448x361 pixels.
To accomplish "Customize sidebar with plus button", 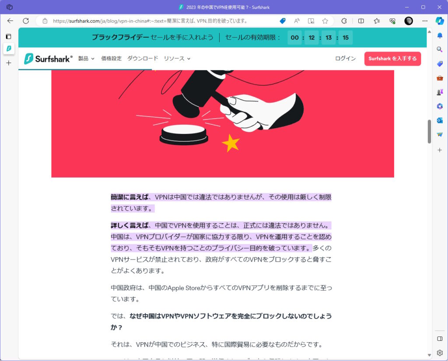I will click(x=440, y=150).
